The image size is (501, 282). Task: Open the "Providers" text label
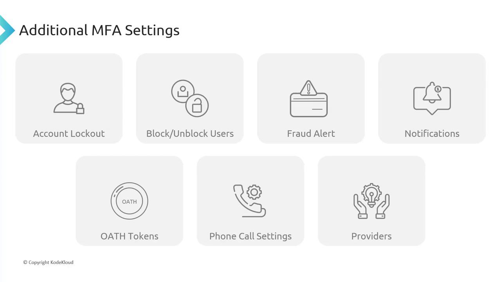pyautogui.click(x=371, y=236)
